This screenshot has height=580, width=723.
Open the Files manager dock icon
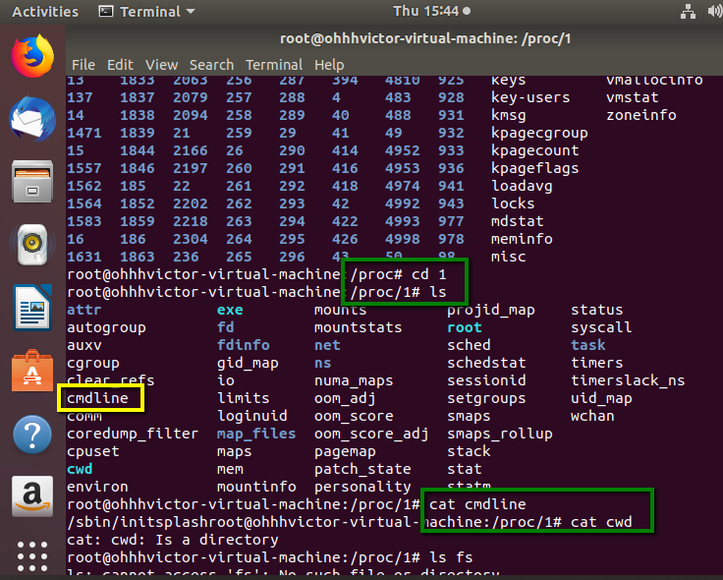(32, 182)
